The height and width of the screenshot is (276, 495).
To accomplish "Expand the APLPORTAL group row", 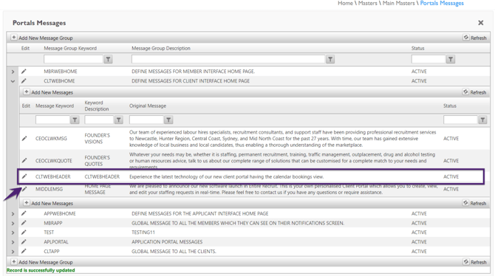I will (x=13, y=242).
